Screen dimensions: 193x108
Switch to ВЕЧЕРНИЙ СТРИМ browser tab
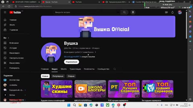[26, 2]
